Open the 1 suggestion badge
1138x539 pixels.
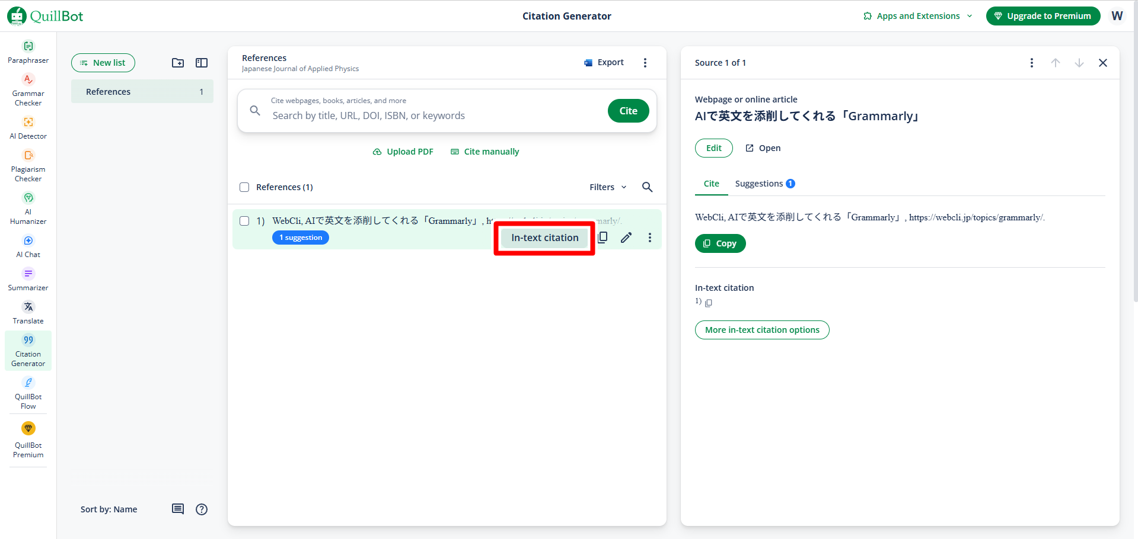[301, 238]
